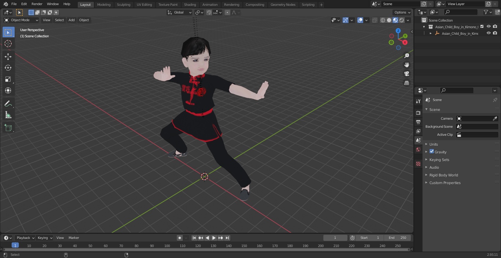The width and height of the screenshot is (501, 258).
Task: Toggle camera view gizmo icon
Action: coord(407,74)
